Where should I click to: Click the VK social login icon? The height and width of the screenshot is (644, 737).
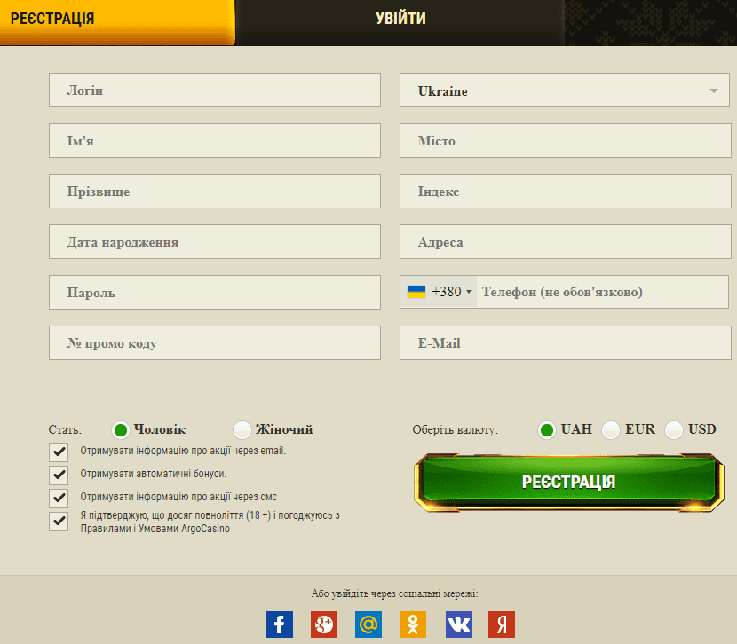458,624
